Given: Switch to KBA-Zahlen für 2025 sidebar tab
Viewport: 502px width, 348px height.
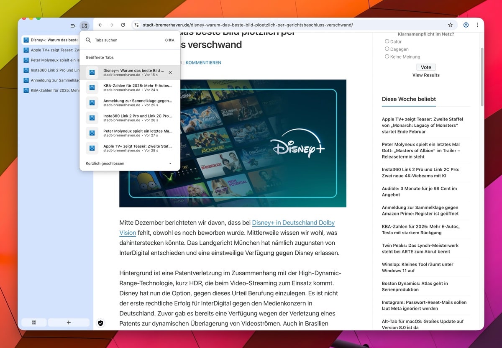Looking at the screenshot, I should 51,90.
